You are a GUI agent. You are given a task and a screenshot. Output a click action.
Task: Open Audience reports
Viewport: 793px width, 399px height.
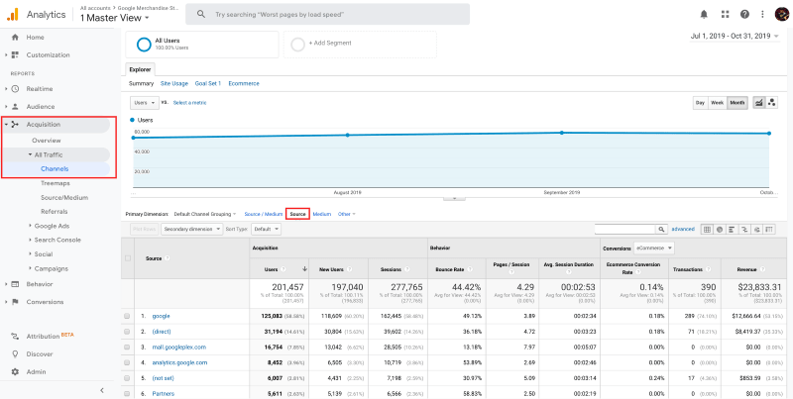pyautogui.click(x=41, y=107)
